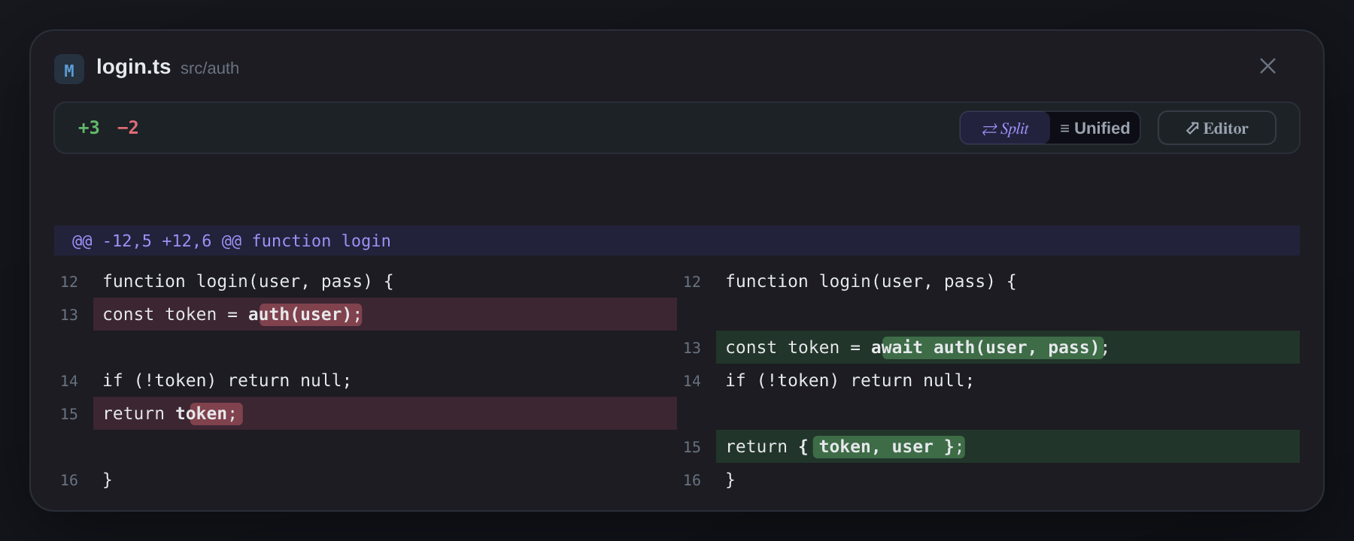Click left line number 16 in gutter
This screenshot has height=541, width=1354.
tap(69, 480)
